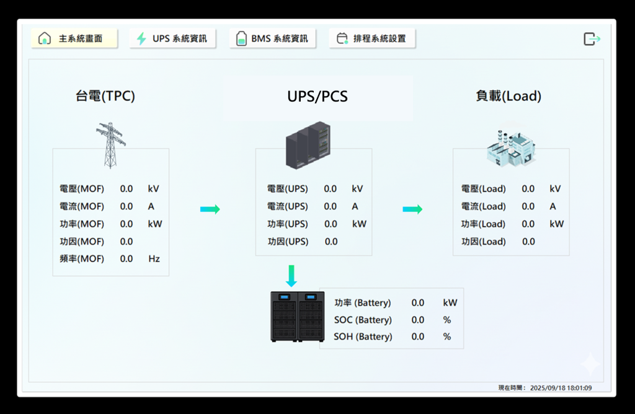Click the arrow from UPS to Load
635x414 pixels.
412,209
